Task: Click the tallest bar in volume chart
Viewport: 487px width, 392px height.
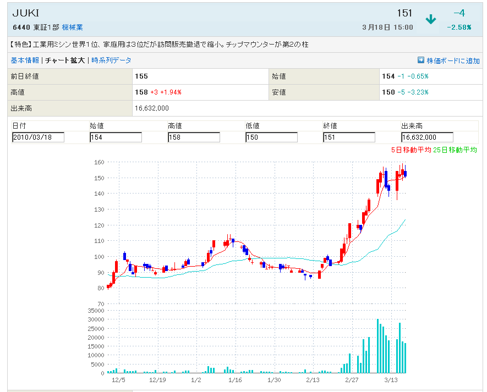Action: click(x=377, y=346)
